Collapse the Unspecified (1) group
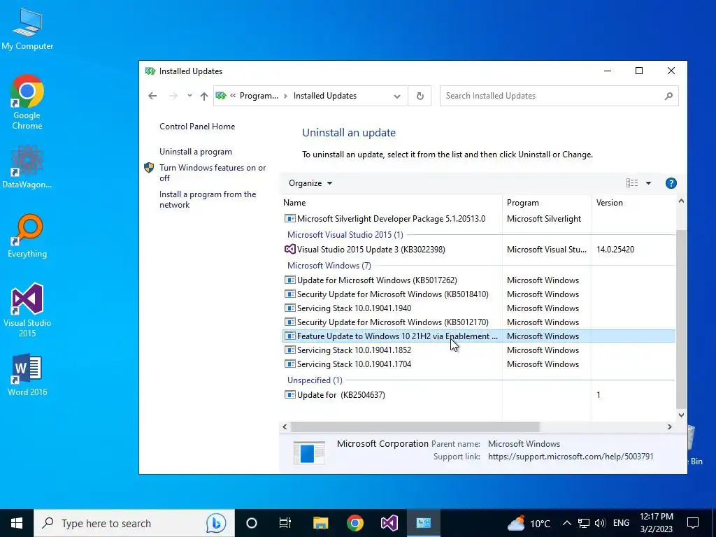 click(x=315, y=380)
